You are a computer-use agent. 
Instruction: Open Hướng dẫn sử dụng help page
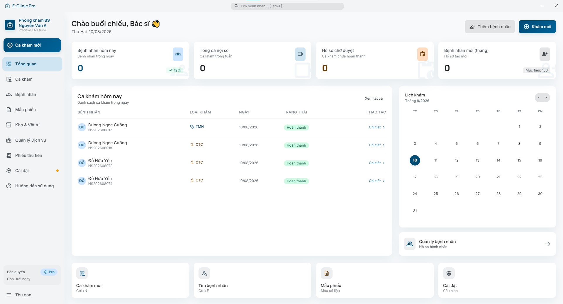coord(32,186)
